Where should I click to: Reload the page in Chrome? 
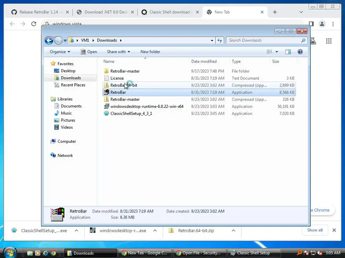point(34,24)
